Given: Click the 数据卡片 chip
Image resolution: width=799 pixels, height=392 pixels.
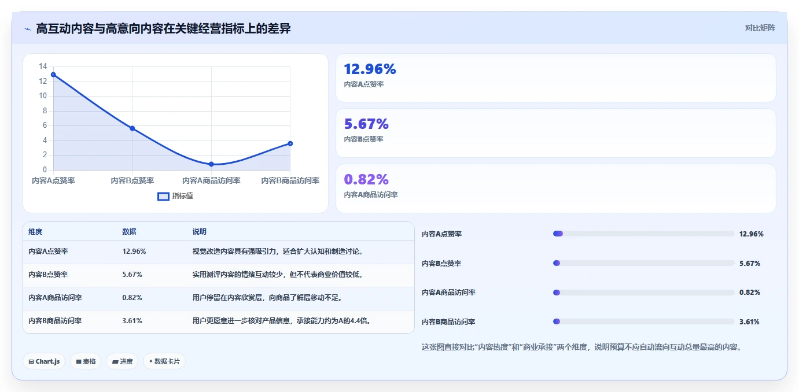Looking at the screenshot, I should click(x=164, y=361).
